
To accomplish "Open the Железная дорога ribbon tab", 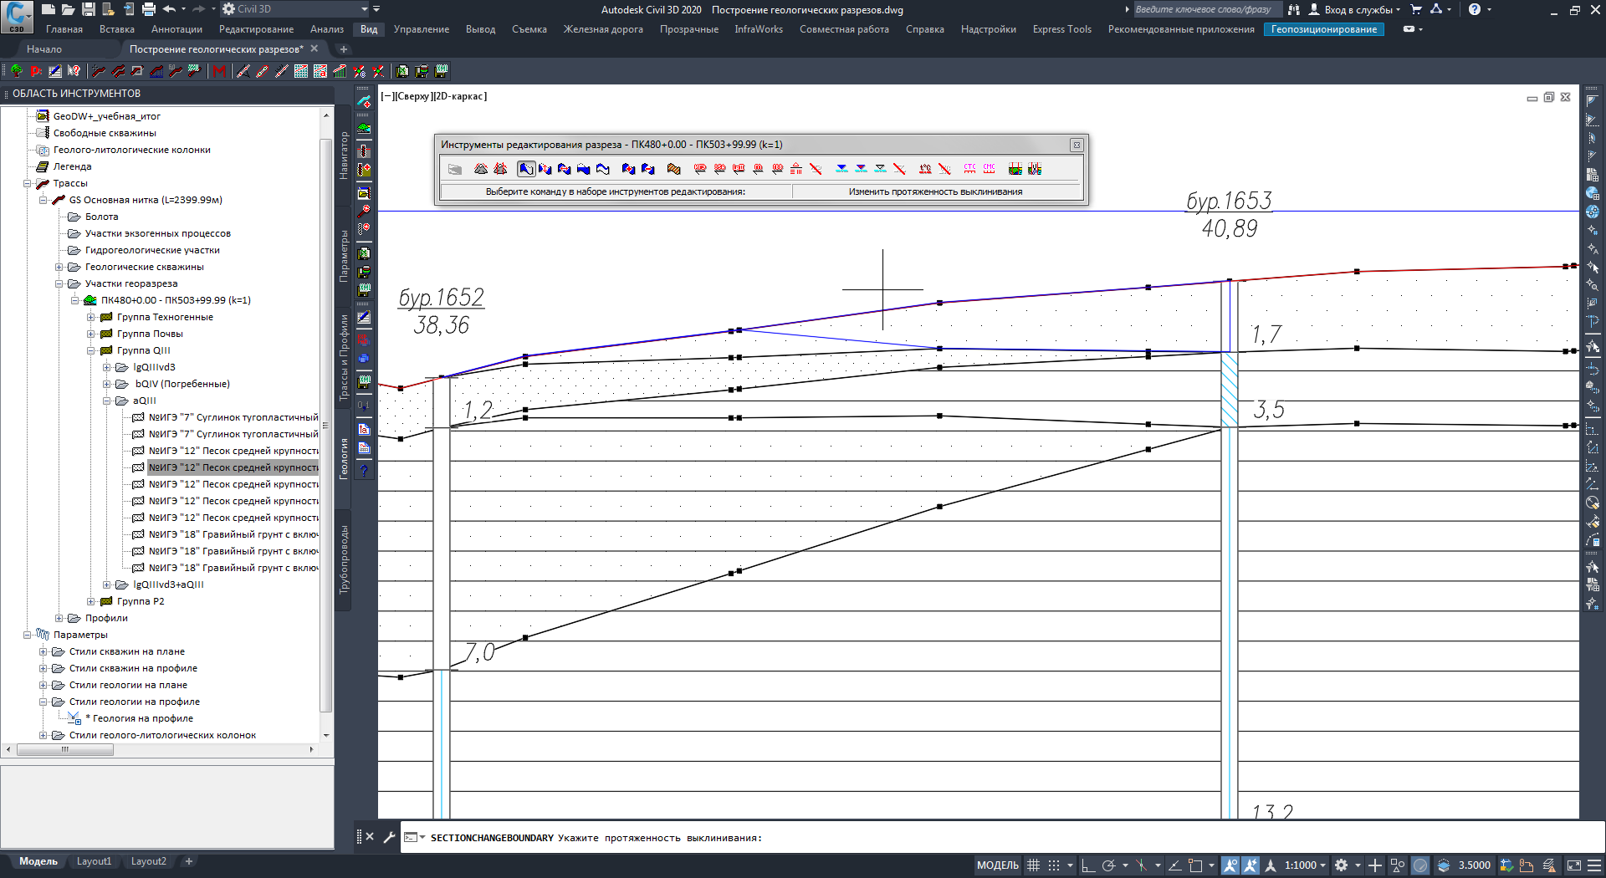I will point(603,29).
